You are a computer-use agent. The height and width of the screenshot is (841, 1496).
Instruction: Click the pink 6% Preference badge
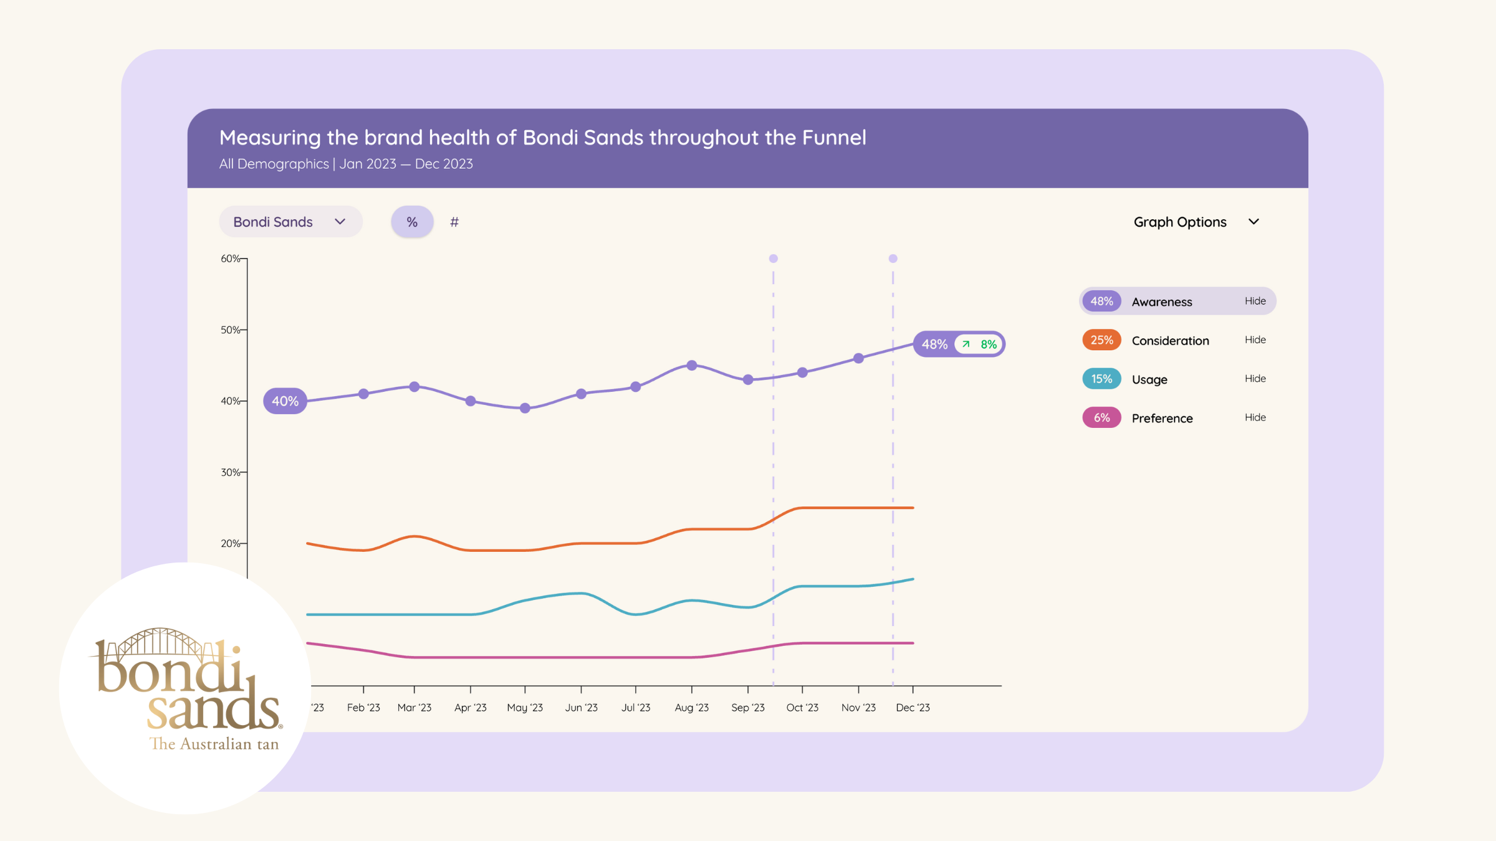[1101, 417]
